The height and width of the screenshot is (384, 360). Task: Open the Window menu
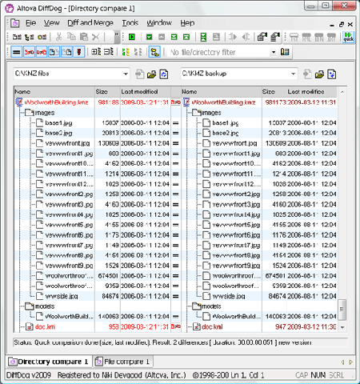[159, 23]
